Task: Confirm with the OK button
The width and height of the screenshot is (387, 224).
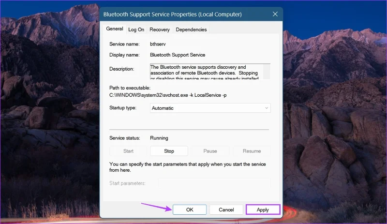Action: click(x=190, y=209)
